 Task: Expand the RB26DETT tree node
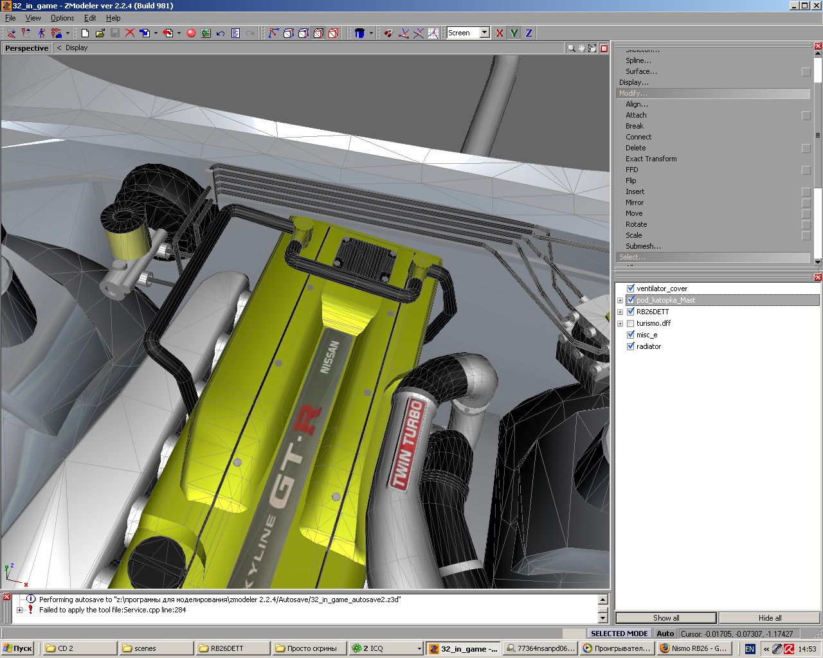[x=620, y=312]
